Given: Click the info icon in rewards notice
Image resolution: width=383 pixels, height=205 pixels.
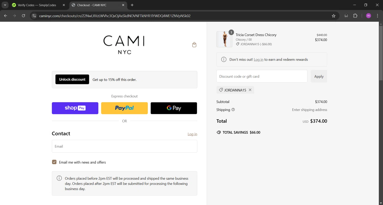Looking at the screenshot, I should click(224, 59).
